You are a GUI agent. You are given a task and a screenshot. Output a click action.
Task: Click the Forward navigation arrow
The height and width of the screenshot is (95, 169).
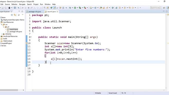(138, 8)
